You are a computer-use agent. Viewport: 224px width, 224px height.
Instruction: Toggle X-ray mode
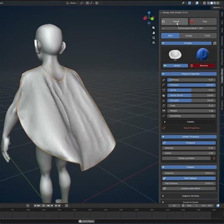point(204,3)
